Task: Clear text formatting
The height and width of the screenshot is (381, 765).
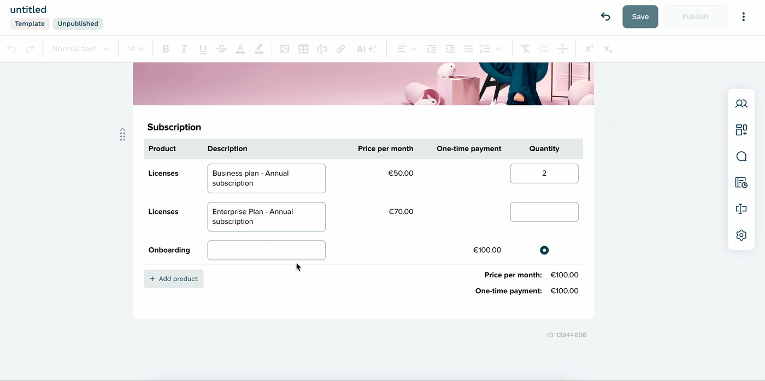Action: (525, 49)
